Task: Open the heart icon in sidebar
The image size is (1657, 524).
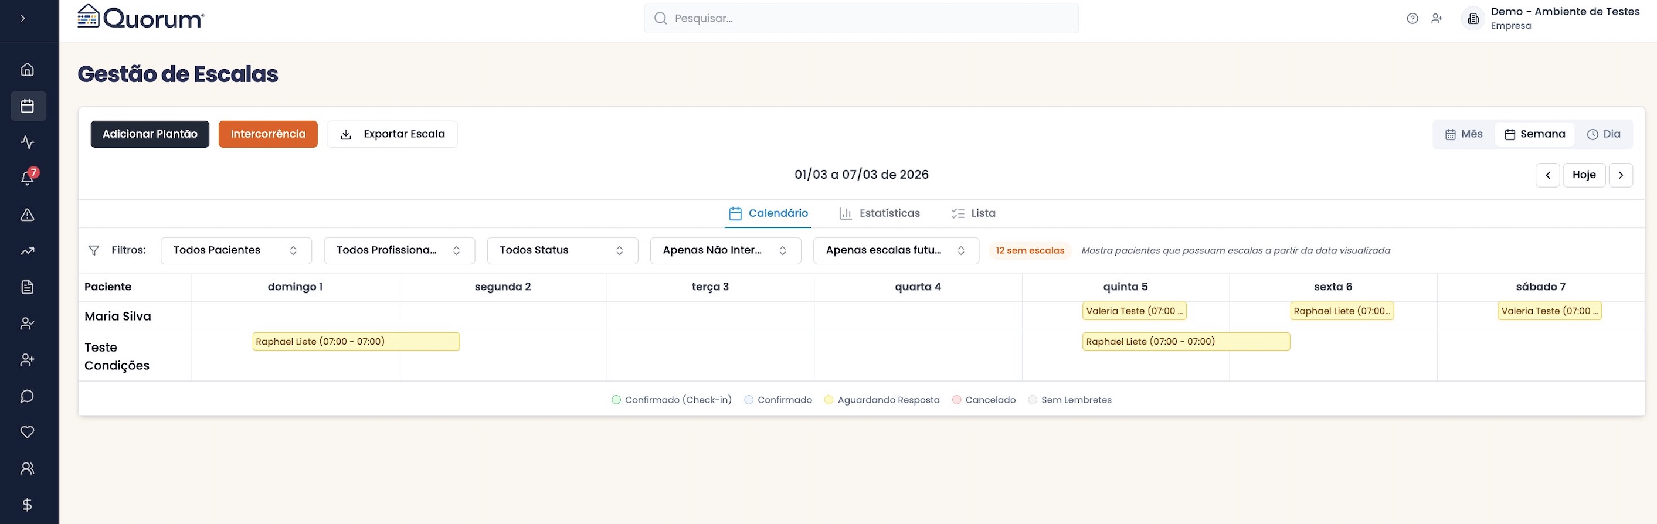Action: point(27,432)
